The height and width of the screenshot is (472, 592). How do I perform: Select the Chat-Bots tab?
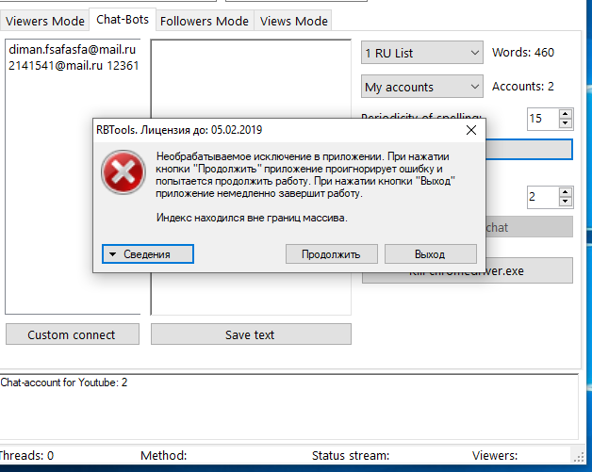point(123,20)
